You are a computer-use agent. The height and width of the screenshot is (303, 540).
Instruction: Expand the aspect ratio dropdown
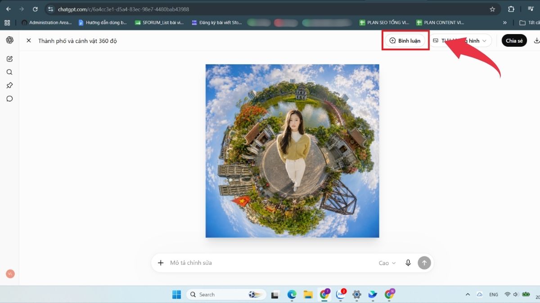460,40
